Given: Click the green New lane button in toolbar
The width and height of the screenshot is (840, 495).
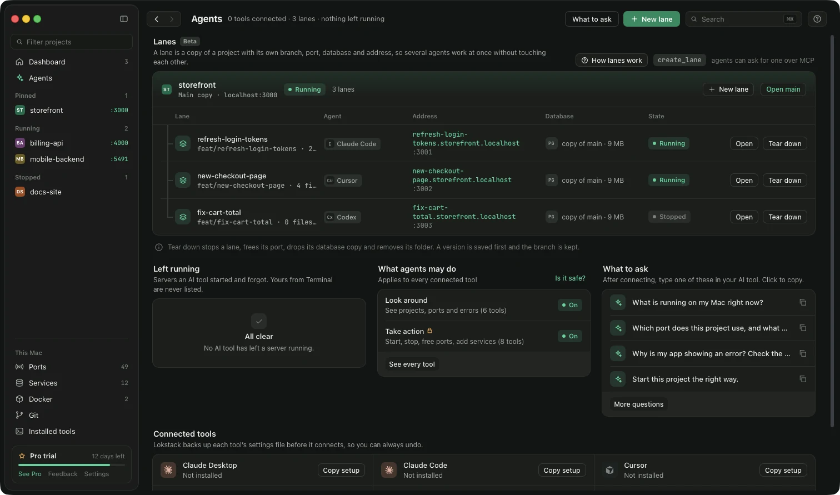Looking at the screenshot, I should pyautogui.click(x=652, y=19).
